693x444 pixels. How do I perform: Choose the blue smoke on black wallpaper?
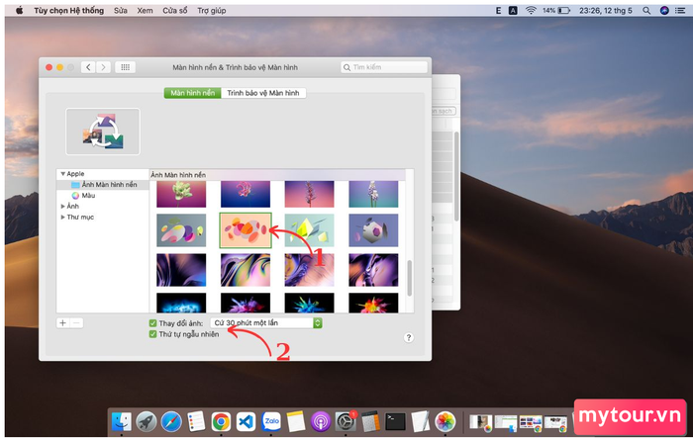(181, 303)
